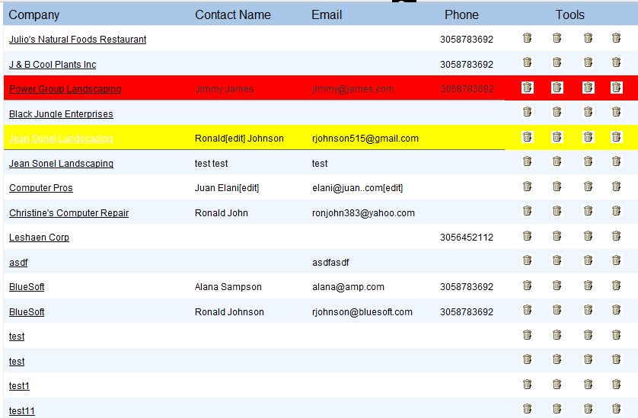638x418 pixels.
Task: Click first trash icon in test1 row
Action: pos(528,384)
